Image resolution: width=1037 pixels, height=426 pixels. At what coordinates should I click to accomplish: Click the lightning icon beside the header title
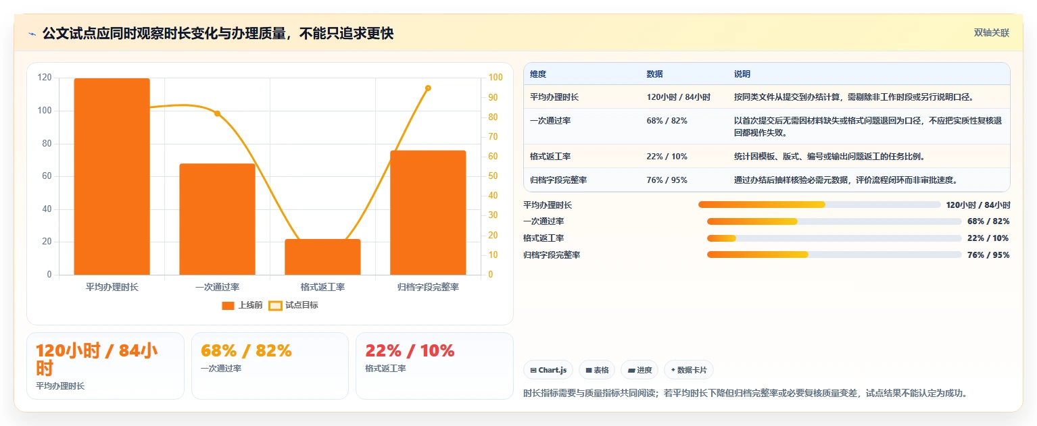pyautogui.click(x=32, y=33)
